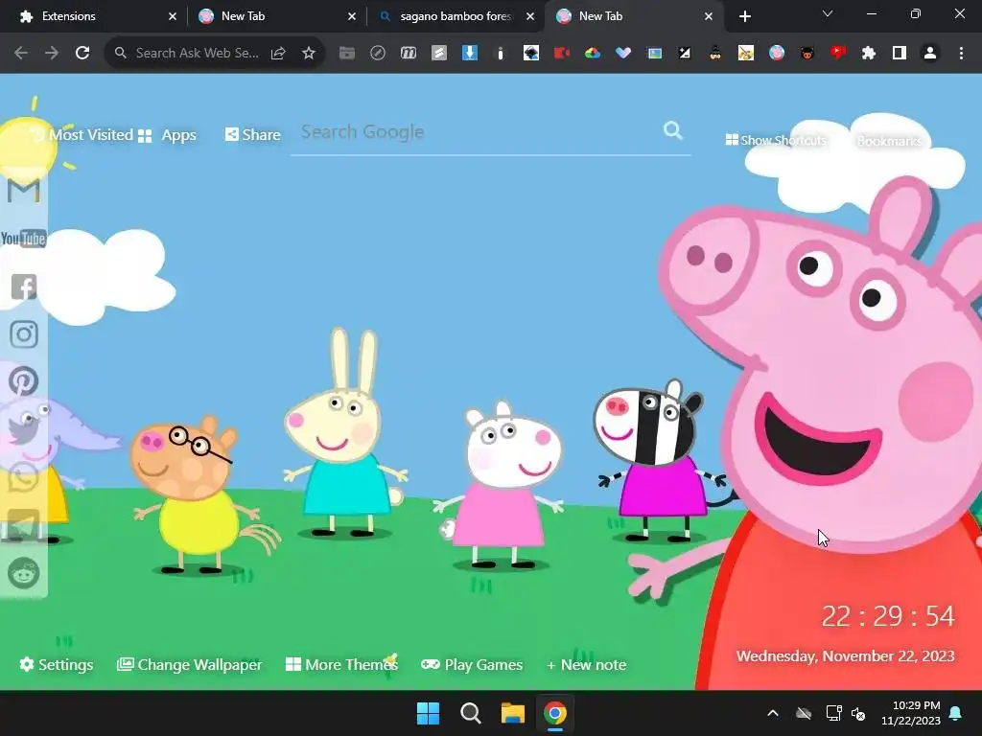Open Facebook shortcut in sidebar

coord(24,287)
